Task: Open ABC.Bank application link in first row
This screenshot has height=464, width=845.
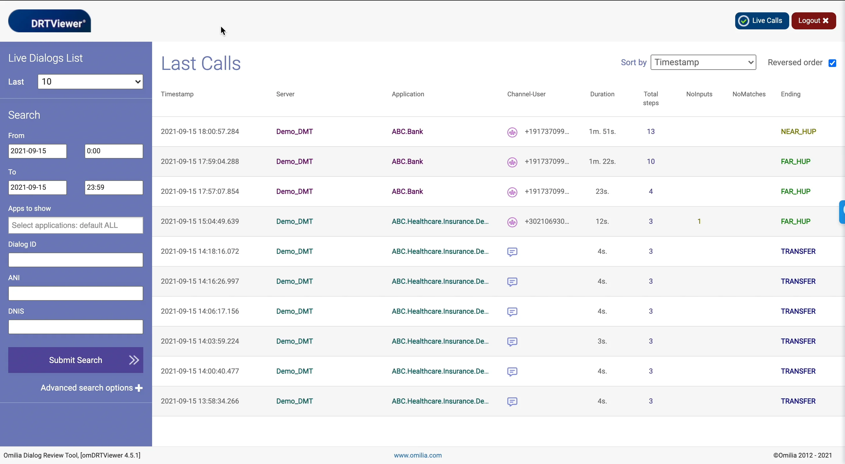Action: coord(407,132)
